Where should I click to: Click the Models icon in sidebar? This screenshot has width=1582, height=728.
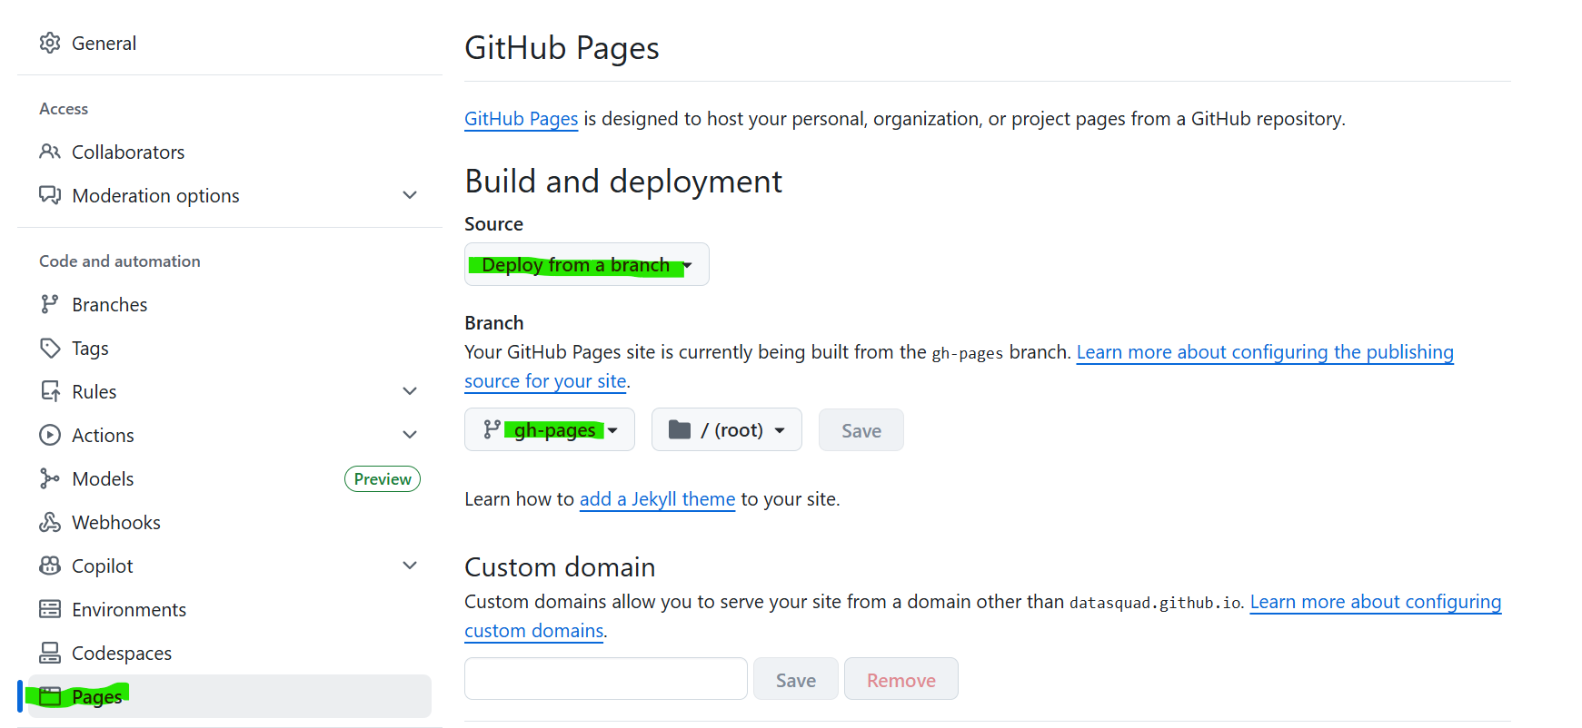point(50,478)
